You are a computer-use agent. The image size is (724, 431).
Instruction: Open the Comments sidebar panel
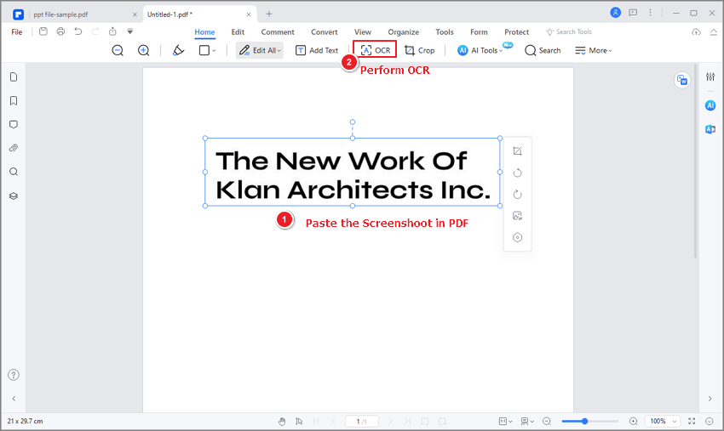pos(14,124)
